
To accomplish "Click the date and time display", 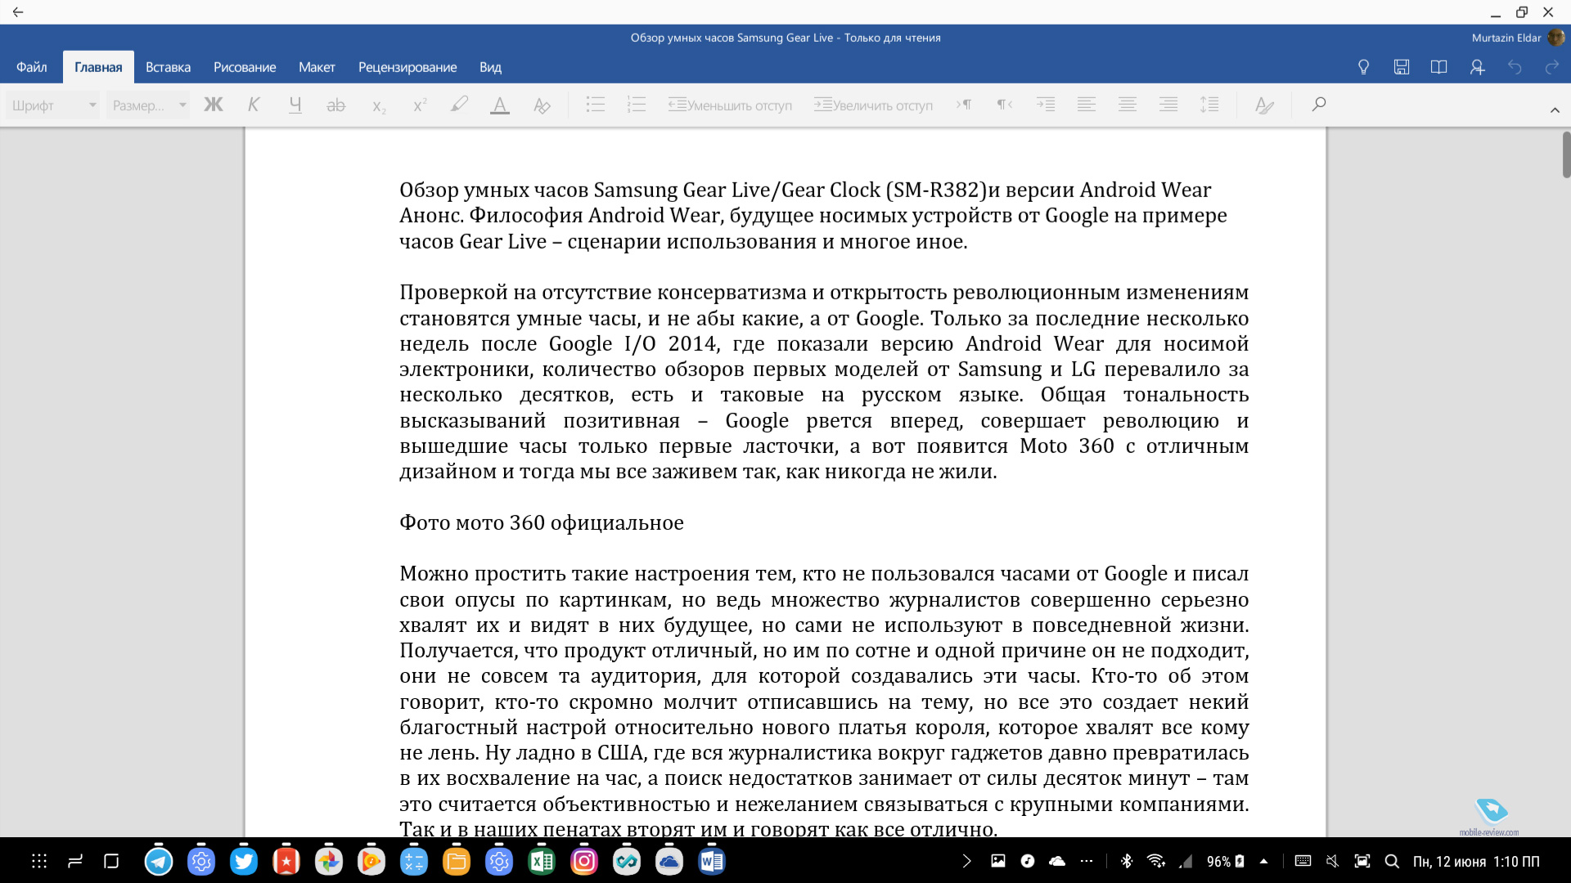I will [x=1476, y=862].
